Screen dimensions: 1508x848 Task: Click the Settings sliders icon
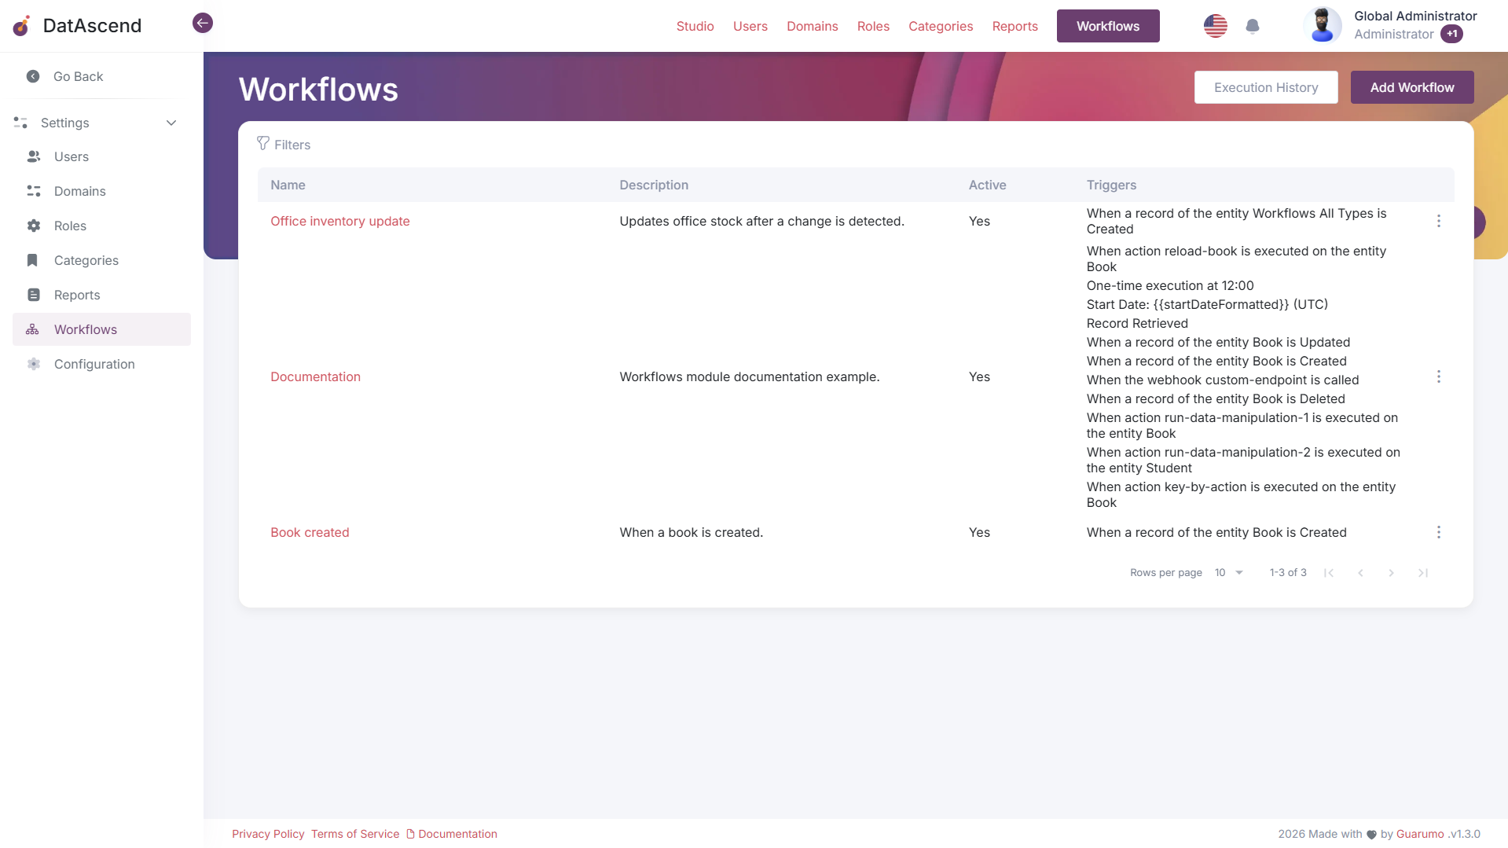point(20,123)
